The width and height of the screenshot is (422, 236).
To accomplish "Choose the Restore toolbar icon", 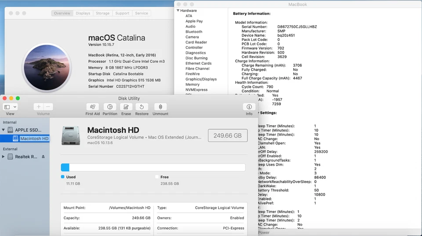I will [x=142, y=107].
